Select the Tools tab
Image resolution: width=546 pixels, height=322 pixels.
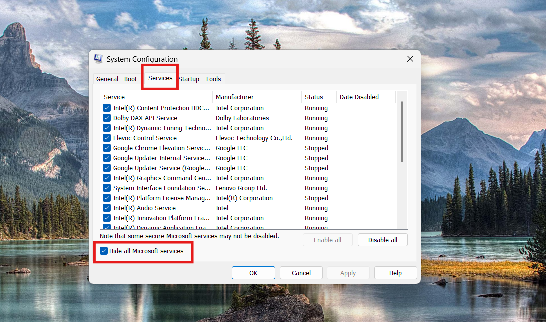tap(213, 79)
